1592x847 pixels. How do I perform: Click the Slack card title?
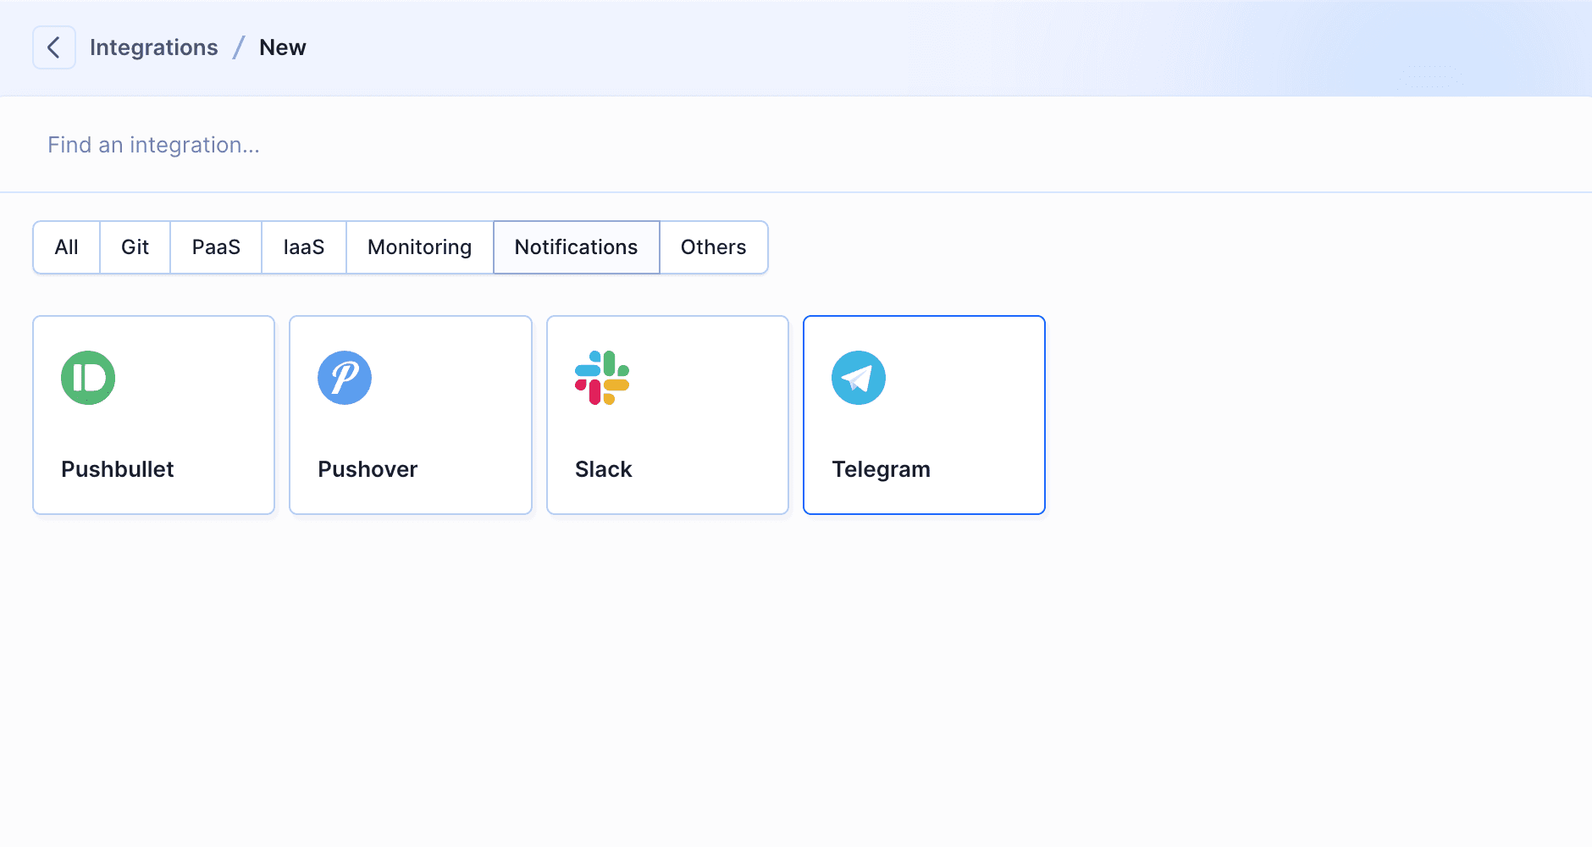pos(604,469)
